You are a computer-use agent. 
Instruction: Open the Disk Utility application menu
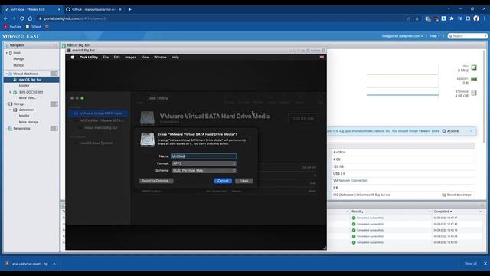[89, 58]
